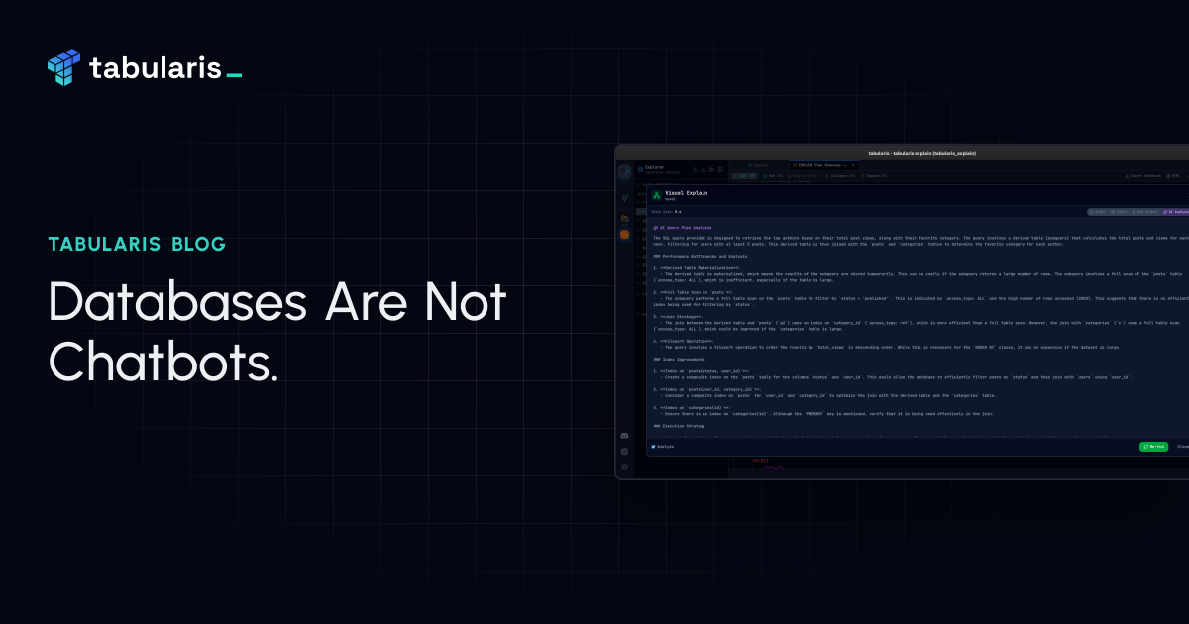Click the Export Notebook button
The width and height of the screenshot is (1189, 624).
[x=1142, y=176]
